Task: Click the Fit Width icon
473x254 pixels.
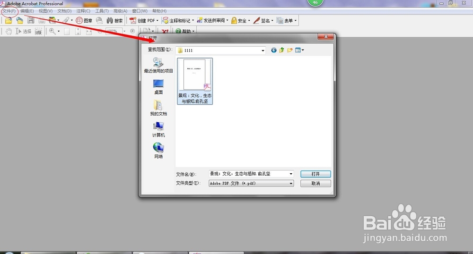Action: coord(89,31)
